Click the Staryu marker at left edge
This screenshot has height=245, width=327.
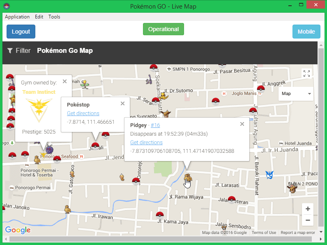[x=13, y=100]
